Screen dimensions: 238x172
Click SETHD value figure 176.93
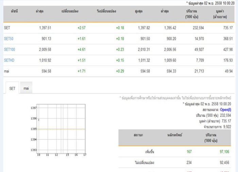(x=228, y=60)
